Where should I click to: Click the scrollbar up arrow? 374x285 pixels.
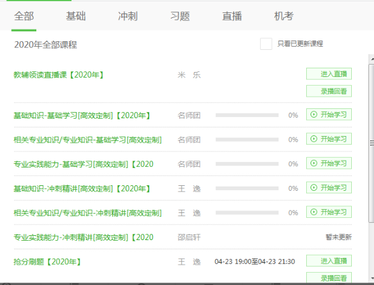(370, 58)
